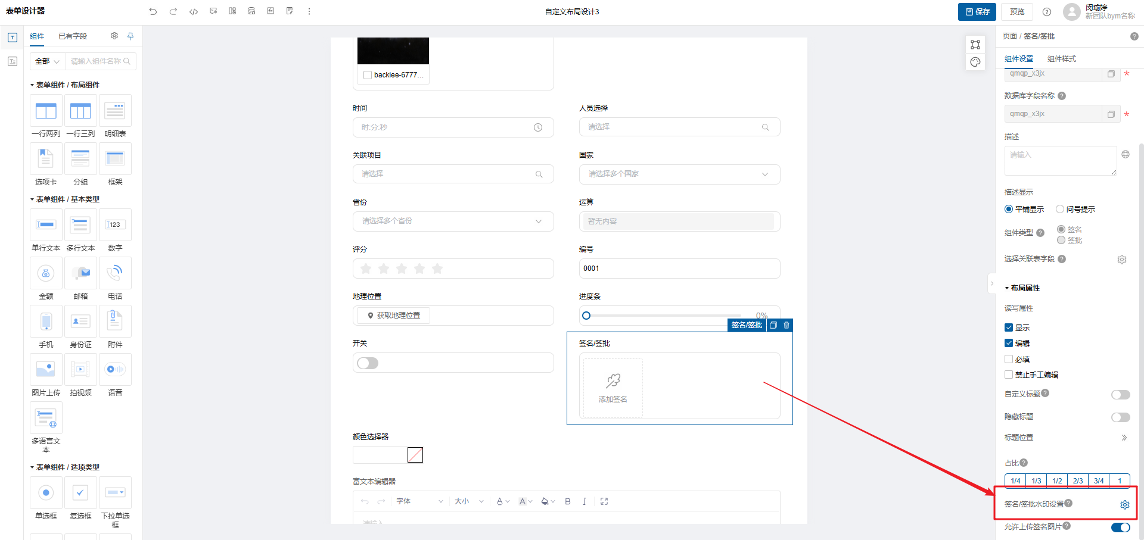Collapse the 布局属性 section

[1022, 288]
